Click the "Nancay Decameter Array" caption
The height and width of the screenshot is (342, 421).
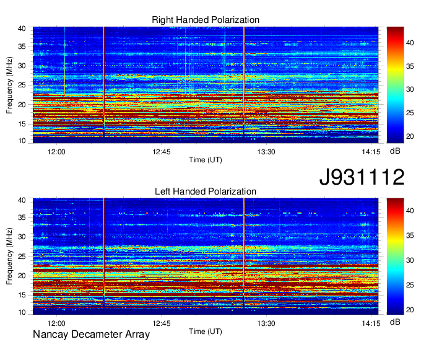click(91, 335)
